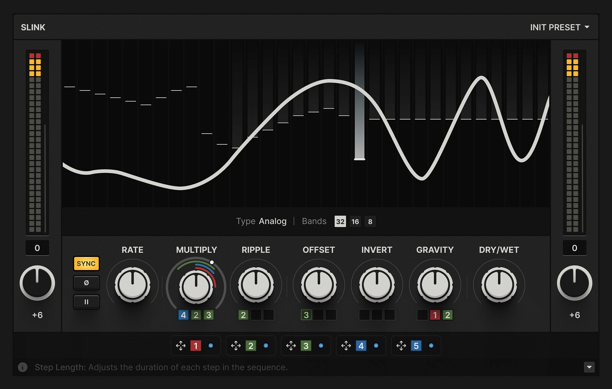The image size is (612, 389).
Task: Click the left gain value field showing 0
Action: pos(37,248)
